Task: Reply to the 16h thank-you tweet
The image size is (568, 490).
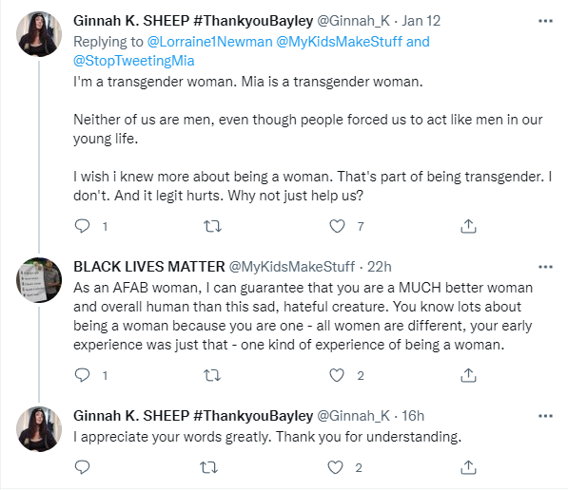Action: 82,467
